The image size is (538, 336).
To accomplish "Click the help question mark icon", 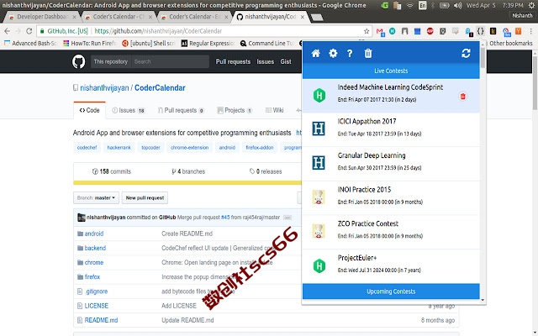I will 350,54.
